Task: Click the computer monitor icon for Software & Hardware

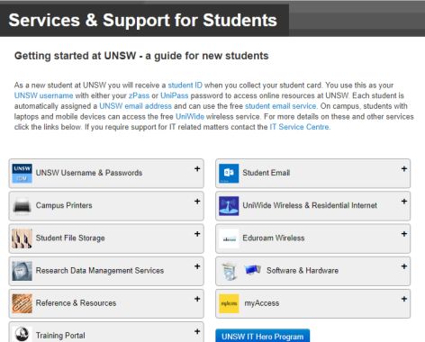Action: coord(252,270)
